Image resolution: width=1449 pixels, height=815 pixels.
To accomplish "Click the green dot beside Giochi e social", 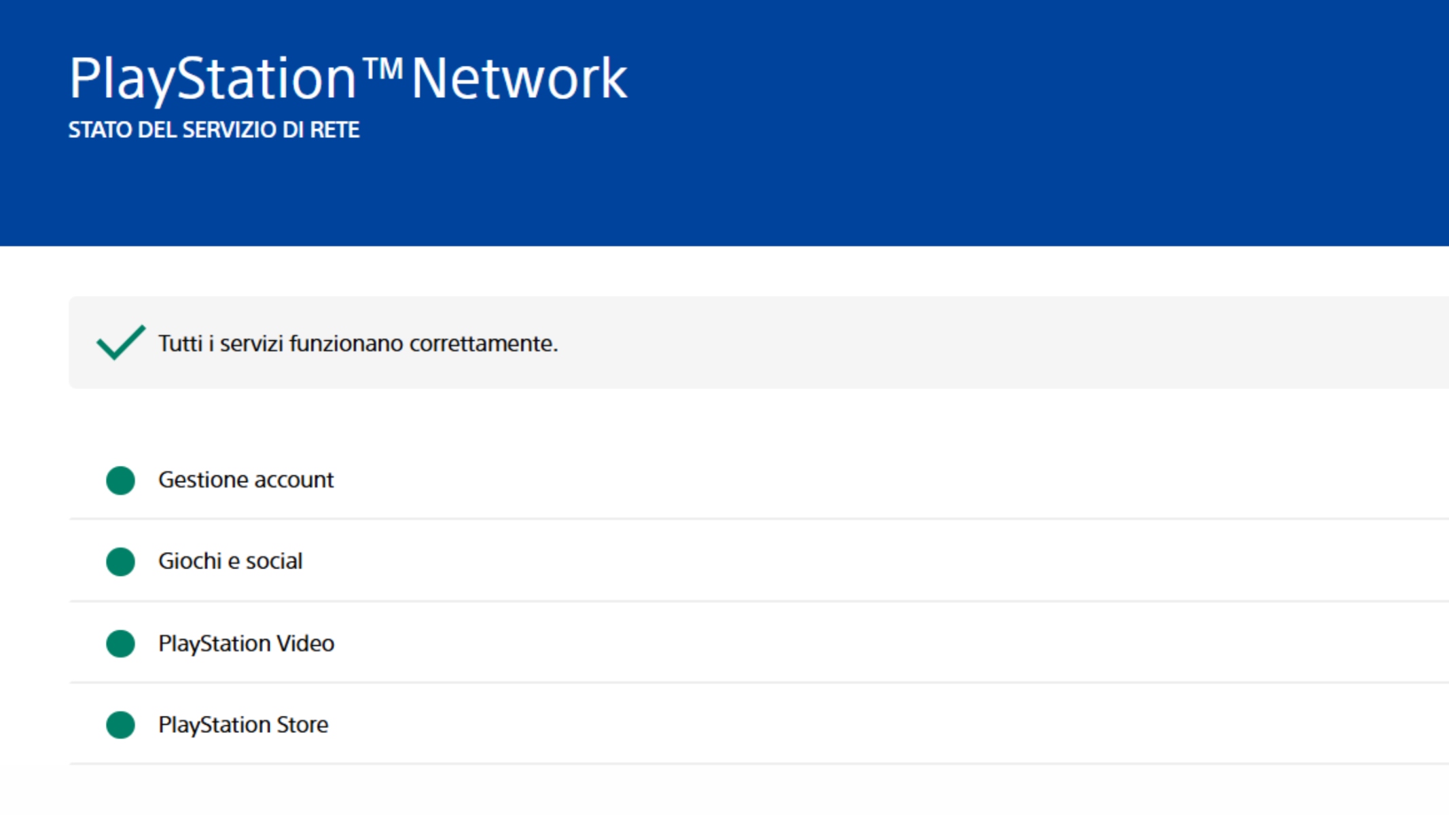I will [121, 562].
